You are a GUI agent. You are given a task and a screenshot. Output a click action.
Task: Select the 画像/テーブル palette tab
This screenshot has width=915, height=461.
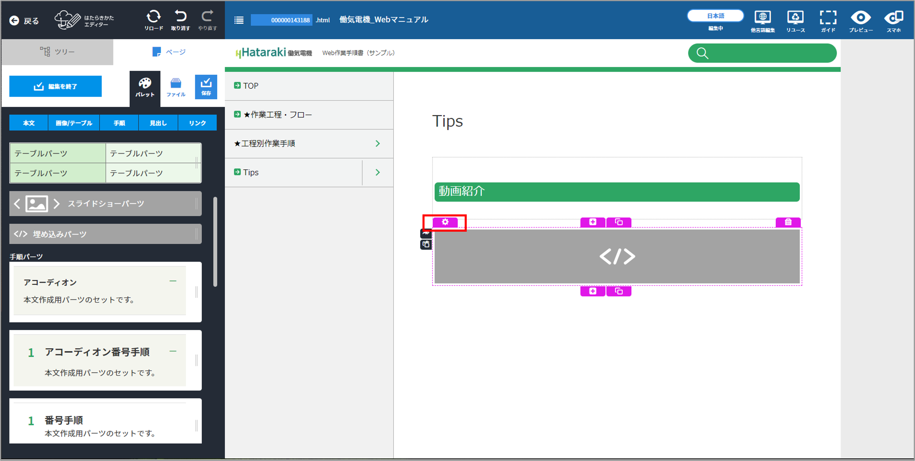point(74,123)
